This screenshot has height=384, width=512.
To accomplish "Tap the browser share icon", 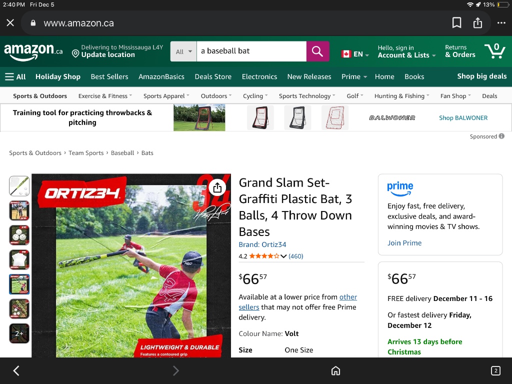I will (477, 23).
